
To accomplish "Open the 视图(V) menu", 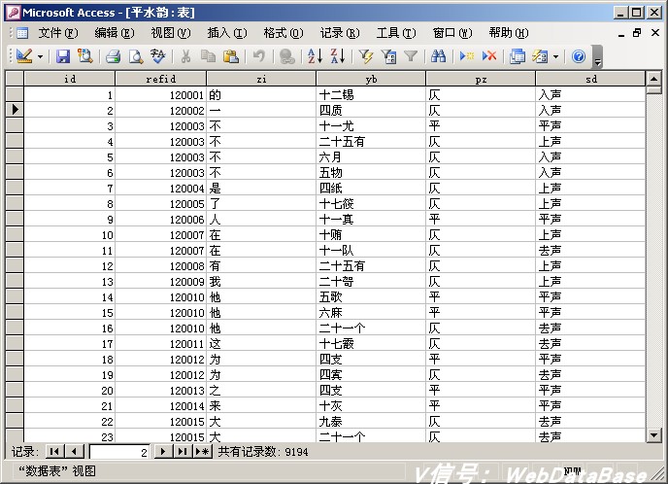I will 171,33.
